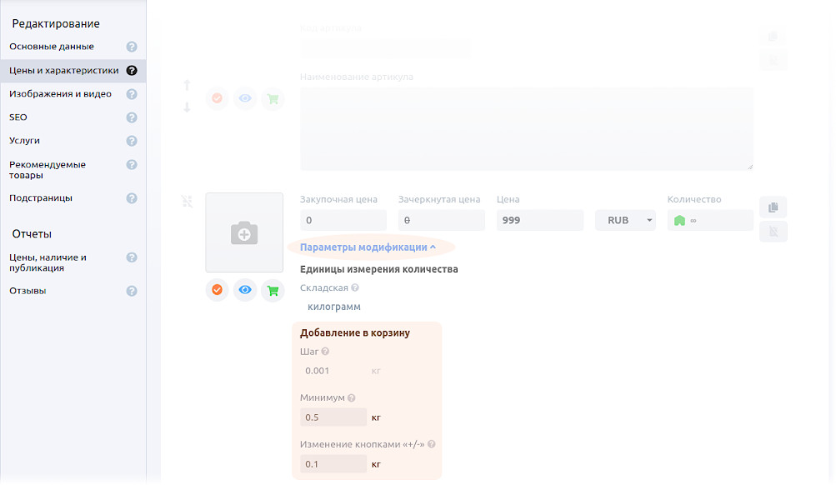The image size is (836, 485).
Task: Open the Цены и характеристики section
Action: pos(64,71)
